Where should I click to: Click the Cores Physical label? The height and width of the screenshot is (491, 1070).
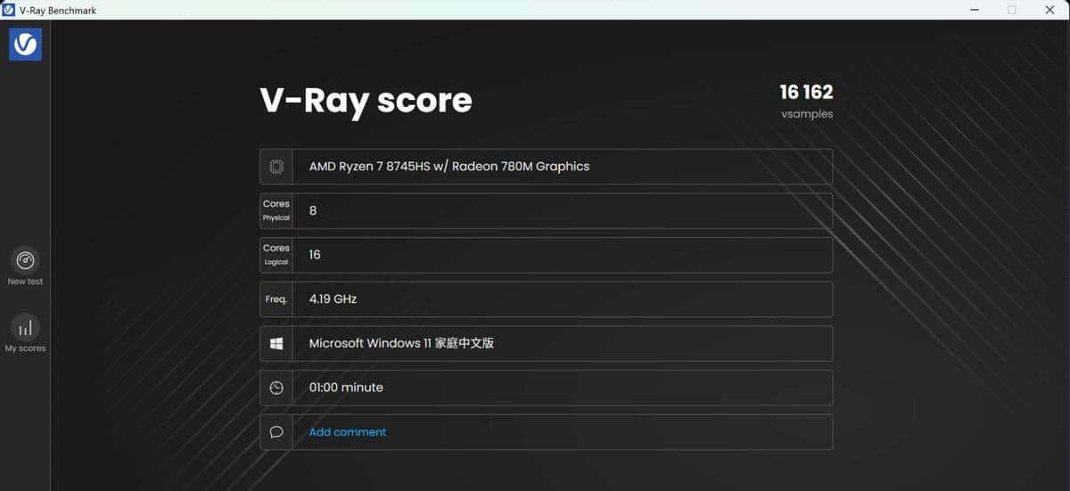(276, 210)
